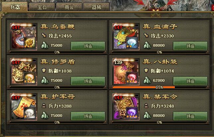Click the 真.乌蚕鞭 whip weapon icon
214x137 pixels.
pos(24,36)
